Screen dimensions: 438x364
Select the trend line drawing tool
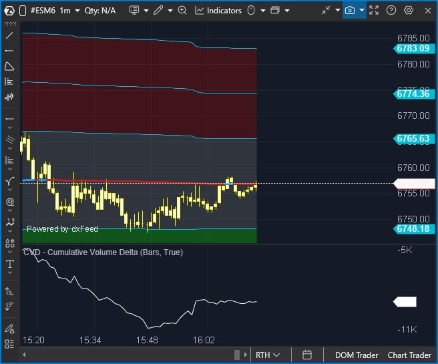(9, 35)
